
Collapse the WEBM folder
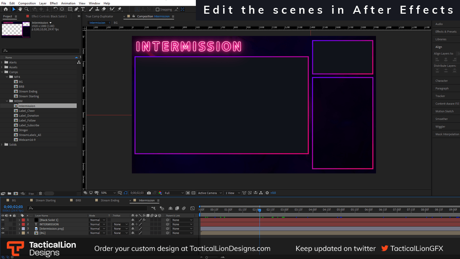tap(7, 101)
